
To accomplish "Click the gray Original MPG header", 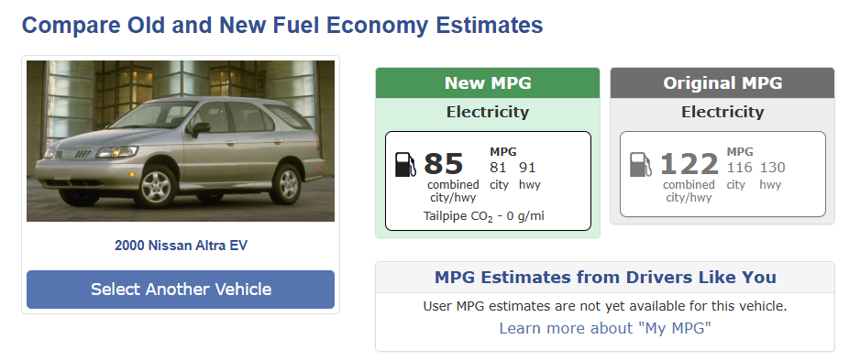I will [722, 82].
